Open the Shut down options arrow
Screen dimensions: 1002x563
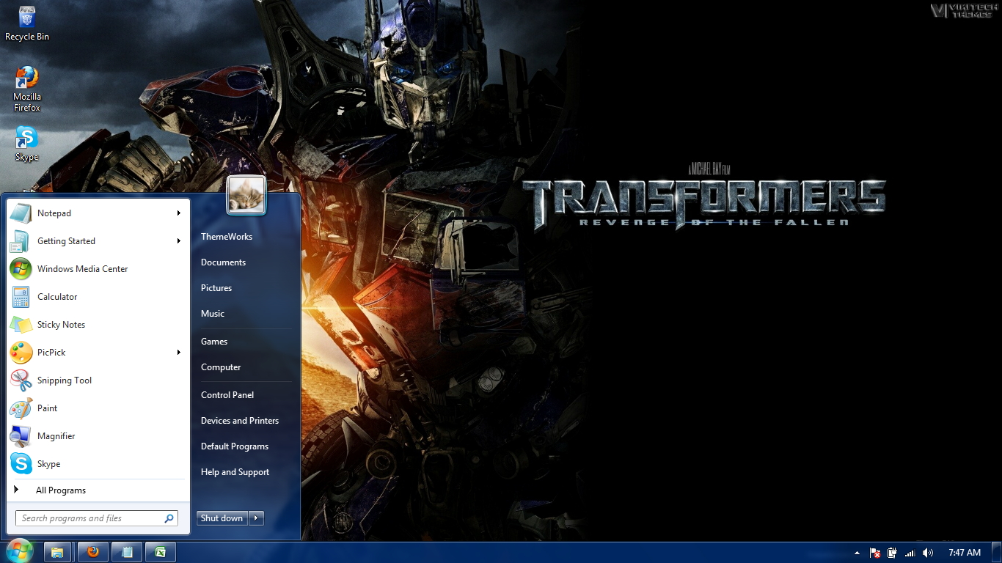click(255, 518)
